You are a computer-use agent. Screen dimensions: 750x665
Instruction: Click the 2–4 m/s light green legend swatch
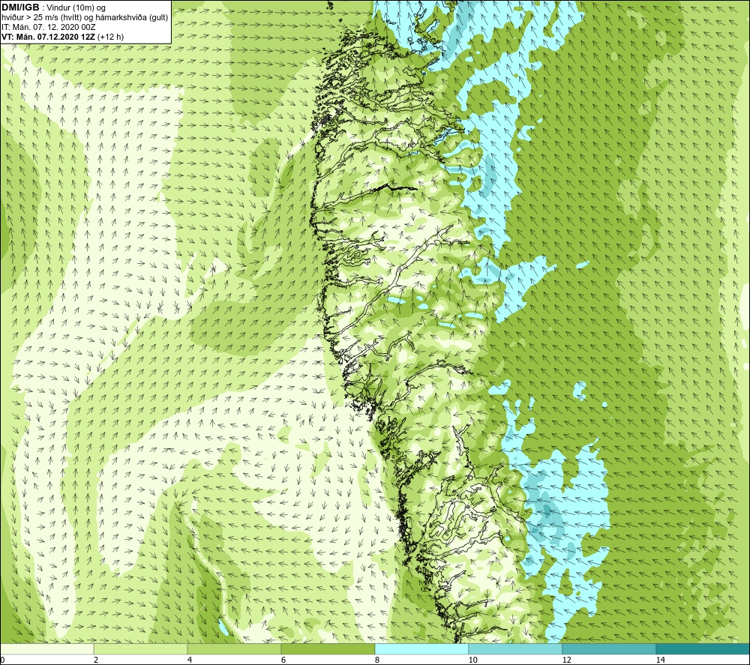coord(140,649)
